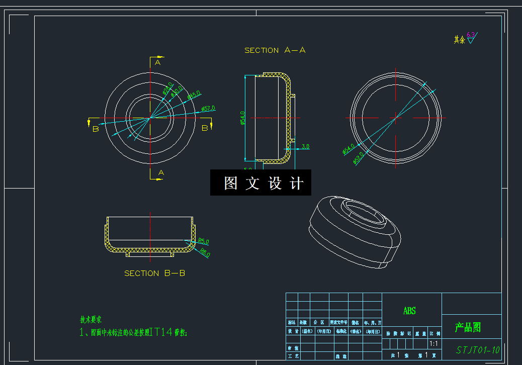
Task: Click the 阶段标记 label cell
Action: 398,333
